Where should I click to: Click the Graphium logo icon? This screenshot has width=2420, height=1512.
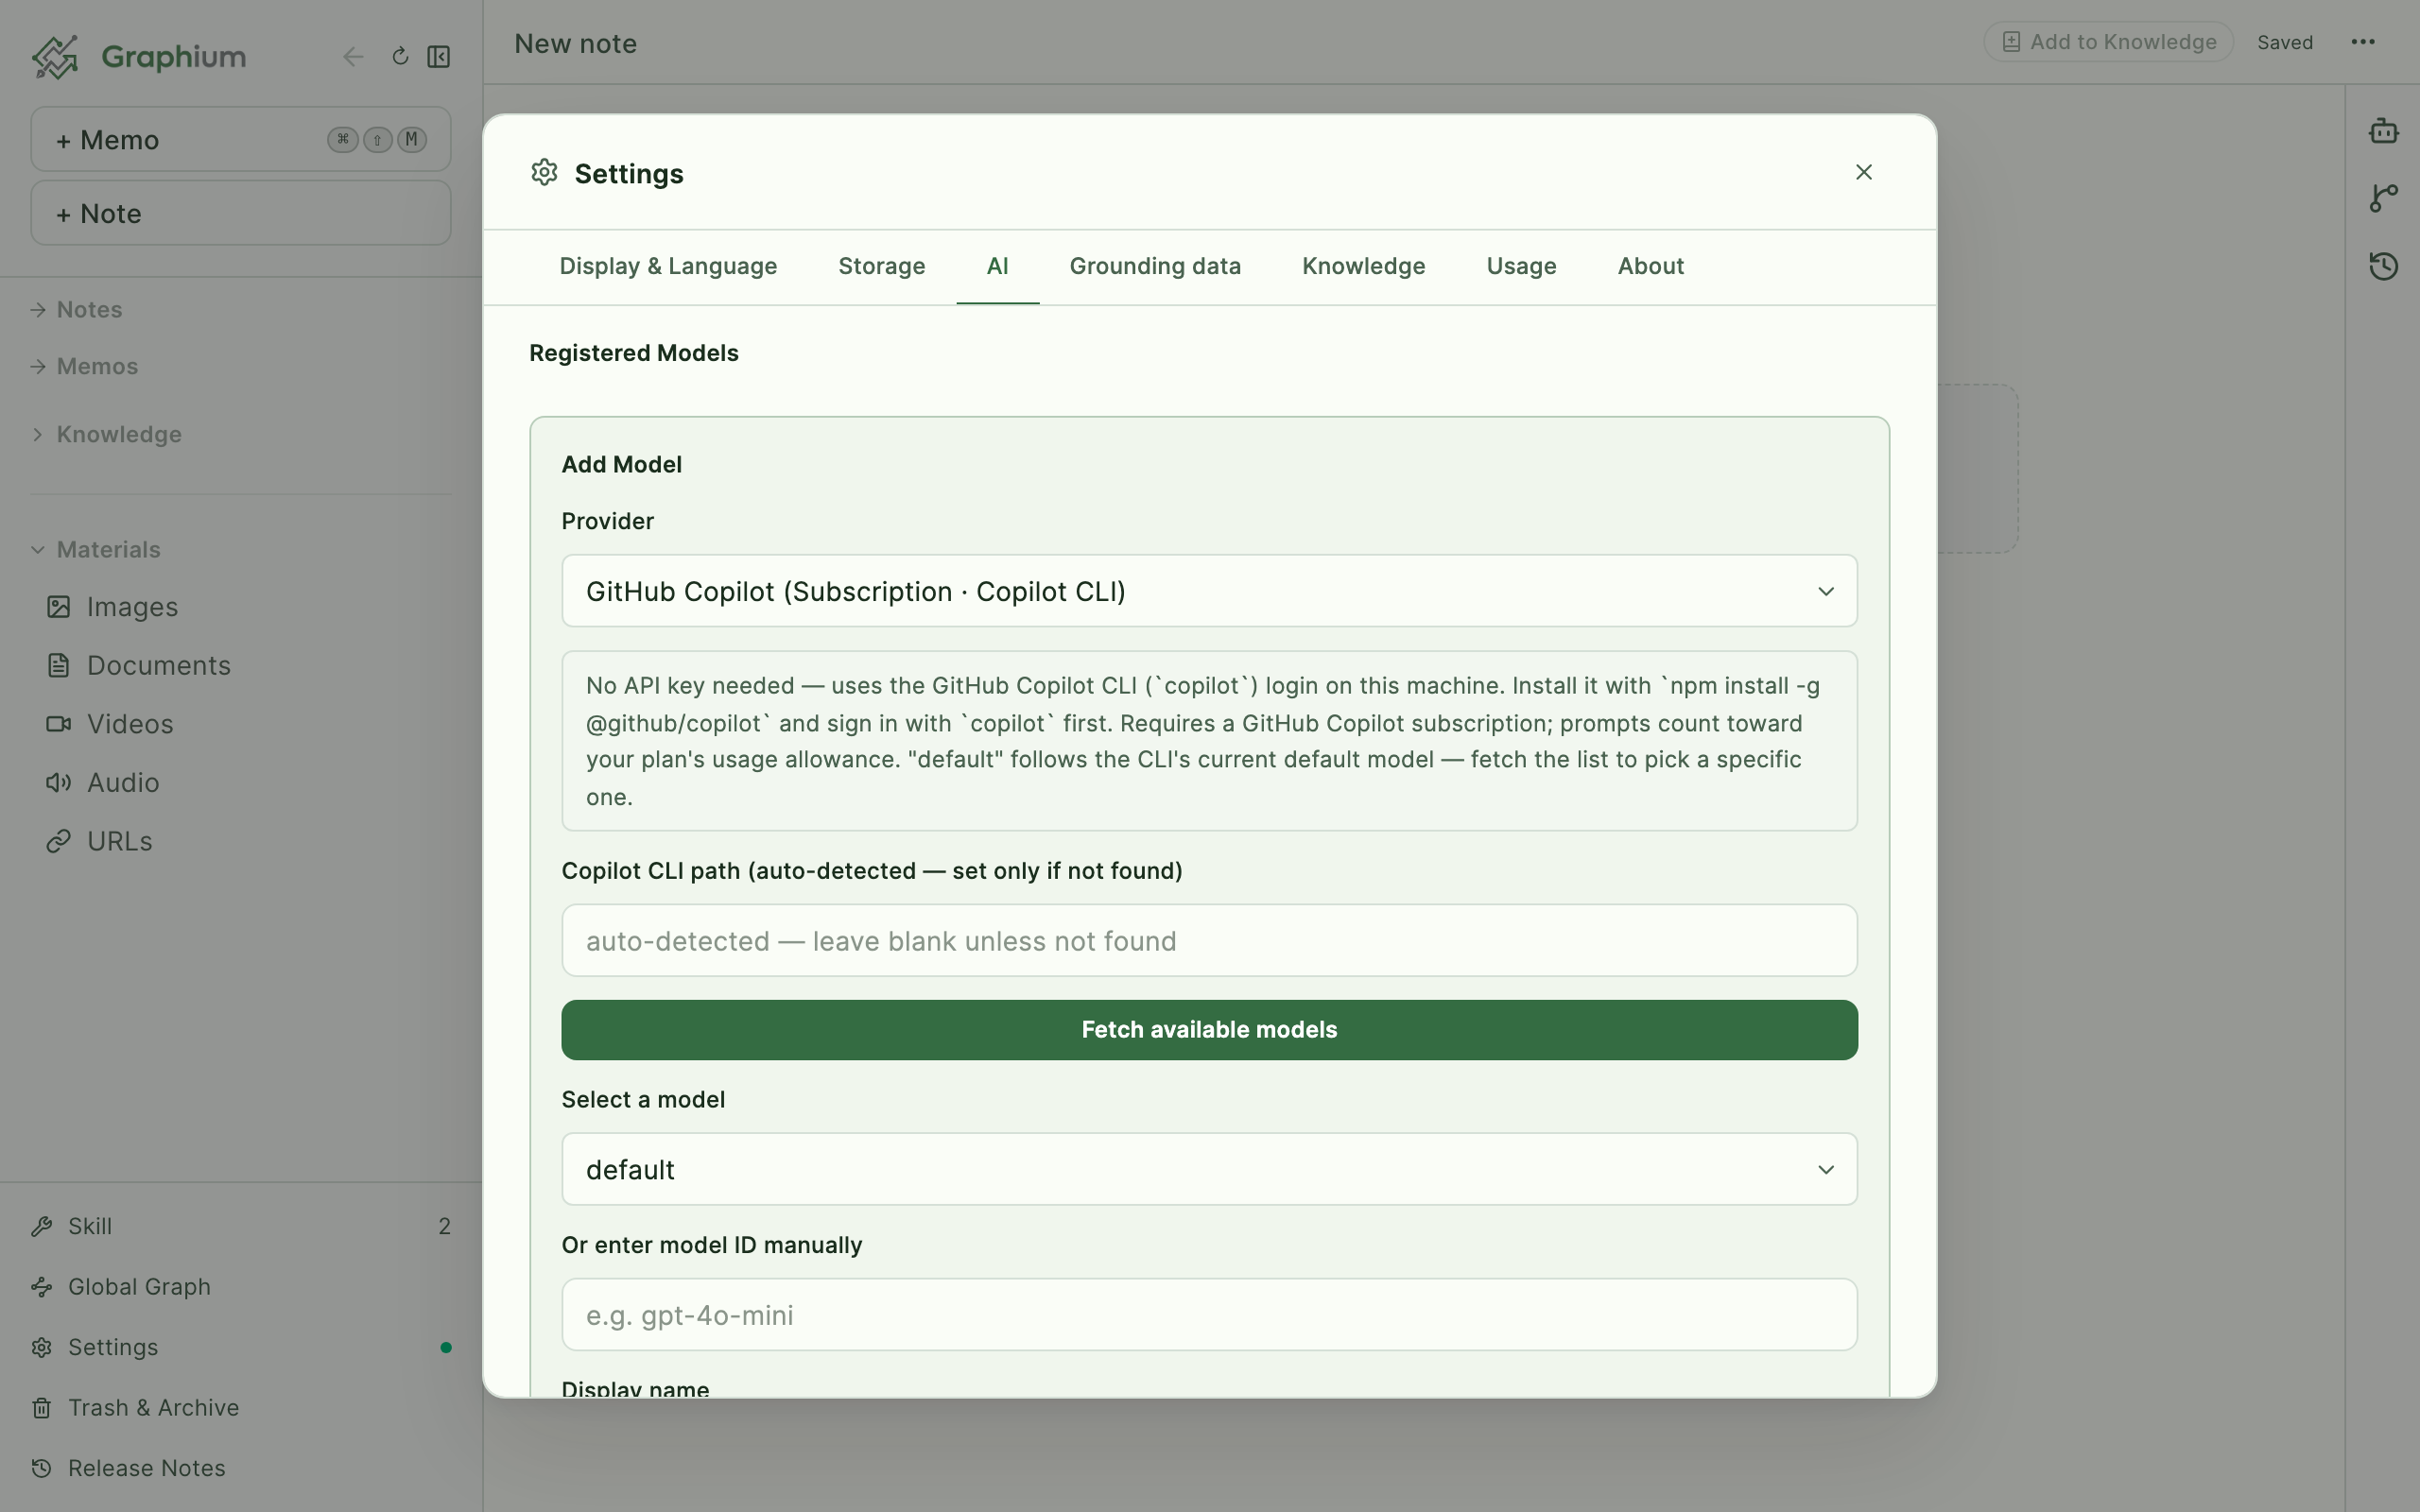coord(55,57)
